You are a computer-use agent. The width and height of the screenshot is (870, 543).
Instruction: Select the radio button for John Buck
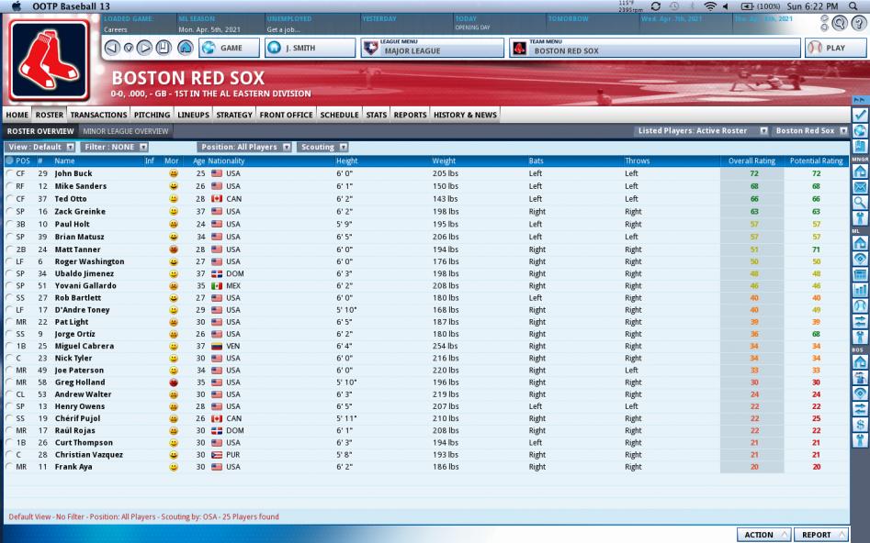tap(9, 172)
